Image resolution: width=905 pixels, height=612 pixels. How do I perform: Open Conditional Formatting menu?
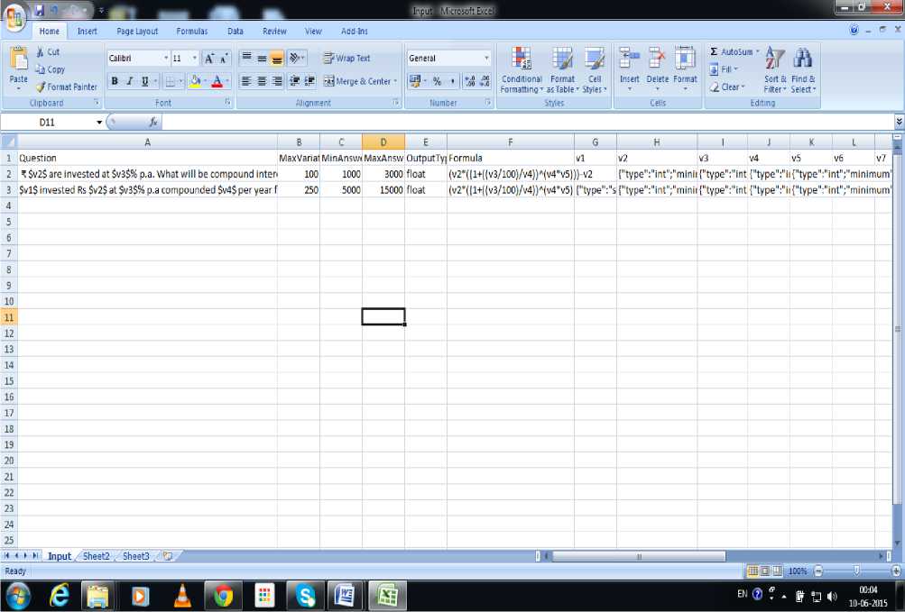tap(522, 70)
